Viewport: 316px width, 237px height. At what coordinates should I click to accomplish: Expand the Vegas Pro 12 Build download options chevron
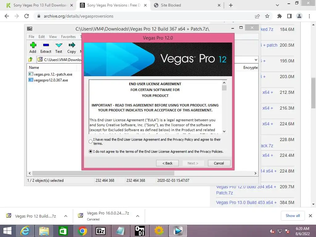point(66,216)
